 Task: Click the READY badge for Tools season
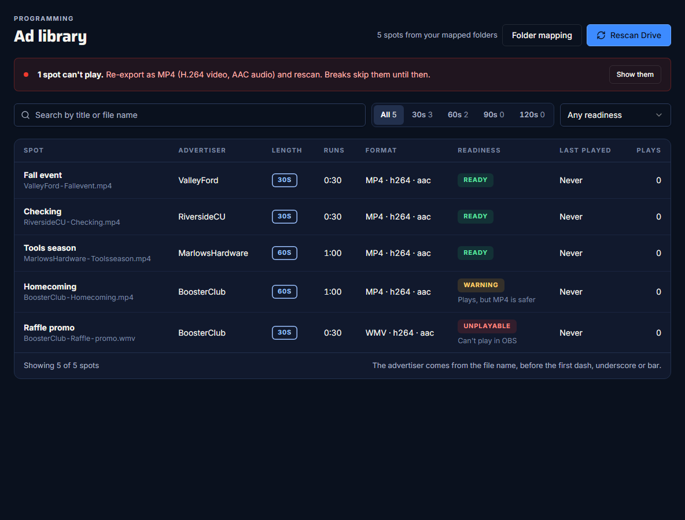(x=476, y=253)
